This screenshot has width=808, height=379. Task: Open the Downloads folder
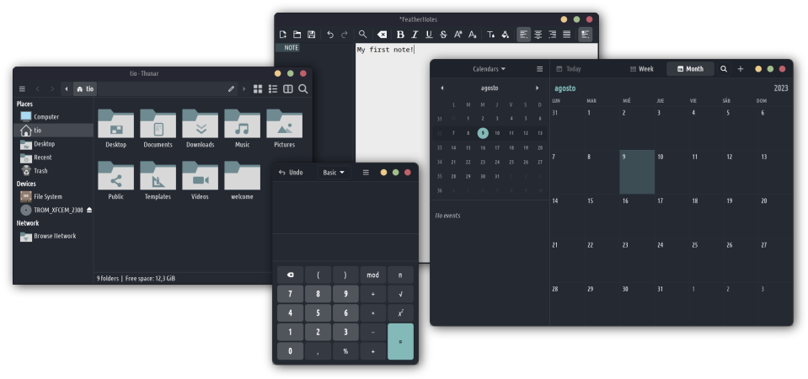(200, 128)
